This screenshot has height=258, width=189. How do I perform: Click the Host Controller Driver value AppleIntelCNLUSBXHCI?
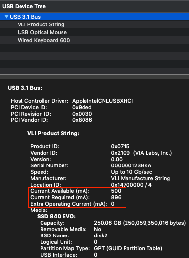pyautogui.click(x=103, y=101)
